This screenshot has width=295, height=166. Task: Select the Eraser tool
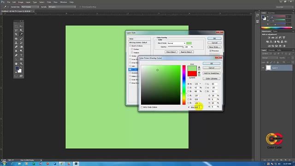click(16, 47)
